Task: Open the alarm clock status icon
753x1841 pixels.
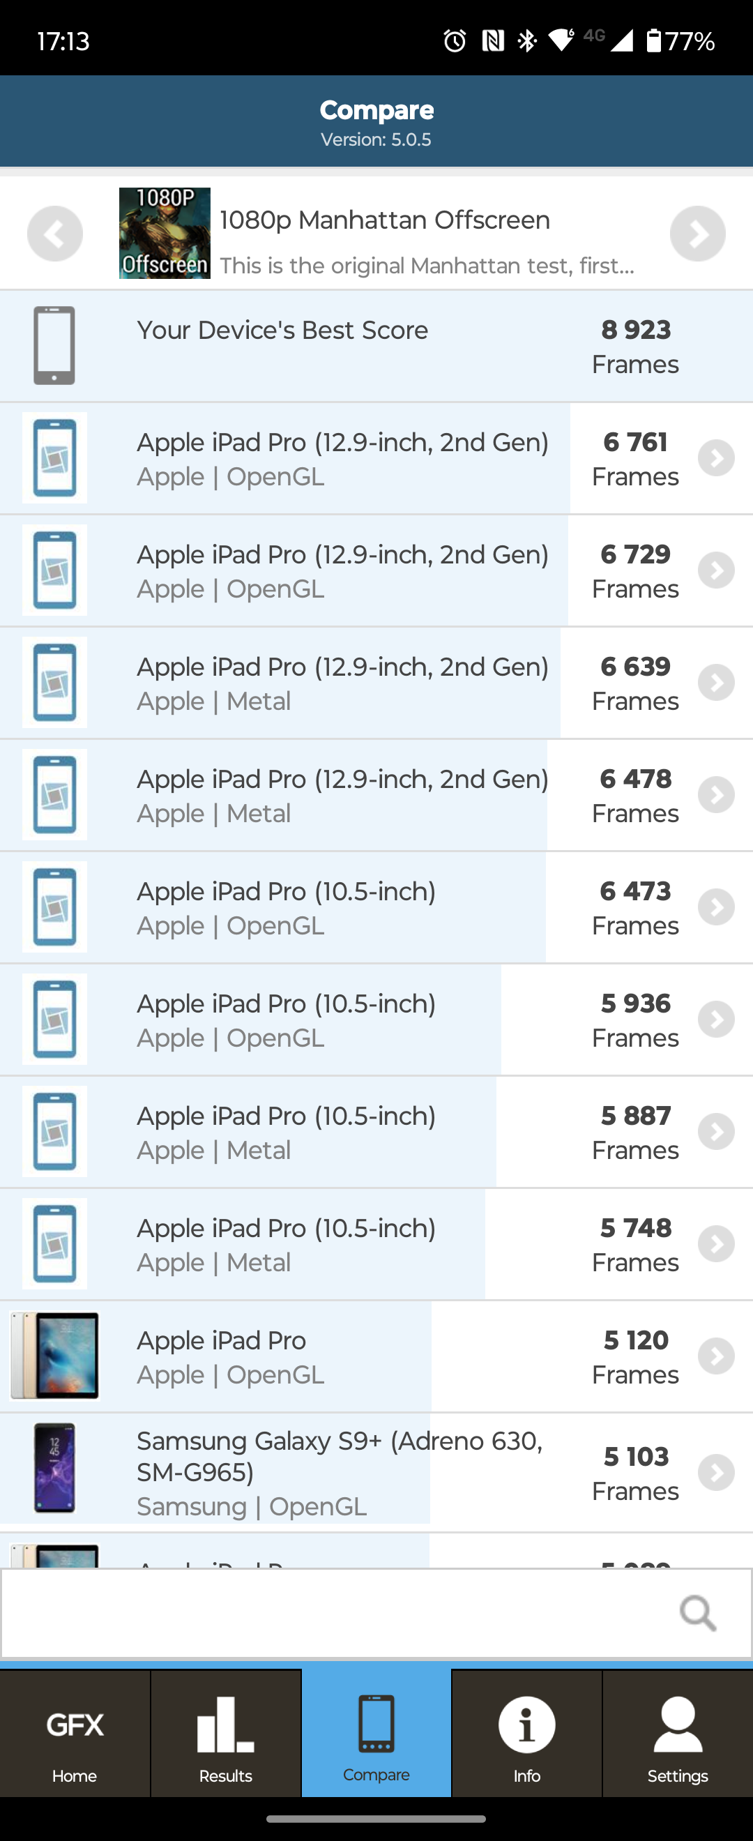Action: pyautogui.click(x=455, y=40)
